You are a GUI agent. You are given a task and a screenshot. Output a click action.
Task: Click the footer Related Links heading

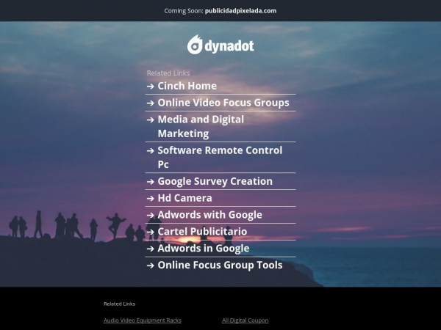pos(120,304)
